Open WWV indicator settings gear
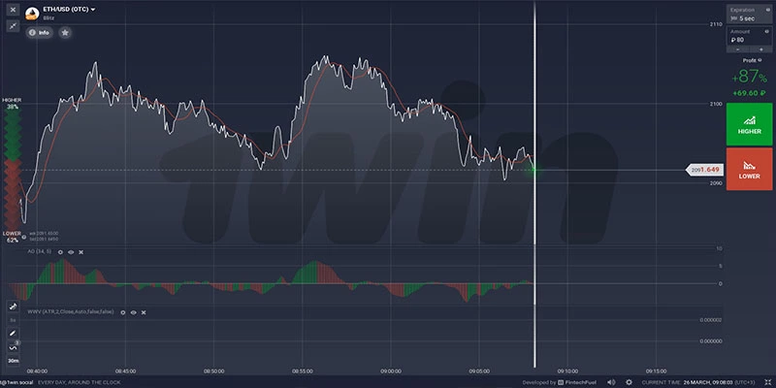776x388 pixels. pos(123,312)
